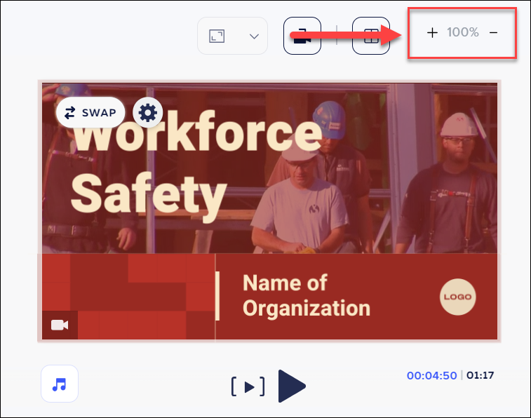Zoom out with the minus button
This screenshot has height=418, width=531.
tap(493, 33)
